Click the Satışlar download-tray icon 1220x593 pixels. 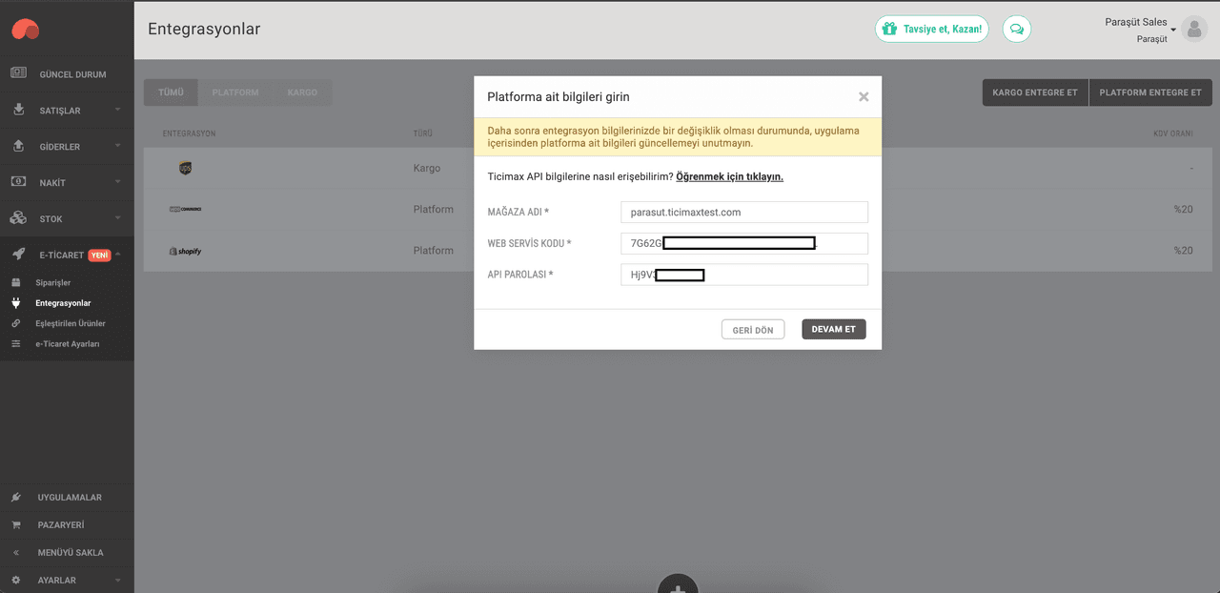point(18,110)
